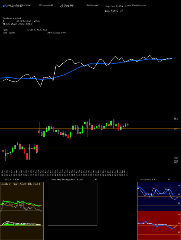Image resolution: width=181 pixels, height=240 pixels.
Task: Click the RSI red-background chart panel
Action: pyautogui.click(x=159, y=225)
